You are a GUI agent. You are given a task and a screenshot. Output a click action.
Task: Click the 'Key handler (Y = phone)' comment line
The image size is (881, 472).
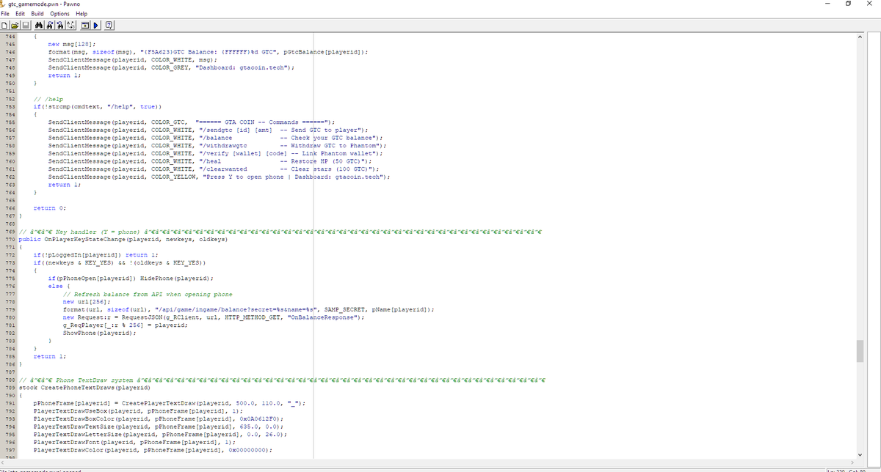tap(279, 231)
